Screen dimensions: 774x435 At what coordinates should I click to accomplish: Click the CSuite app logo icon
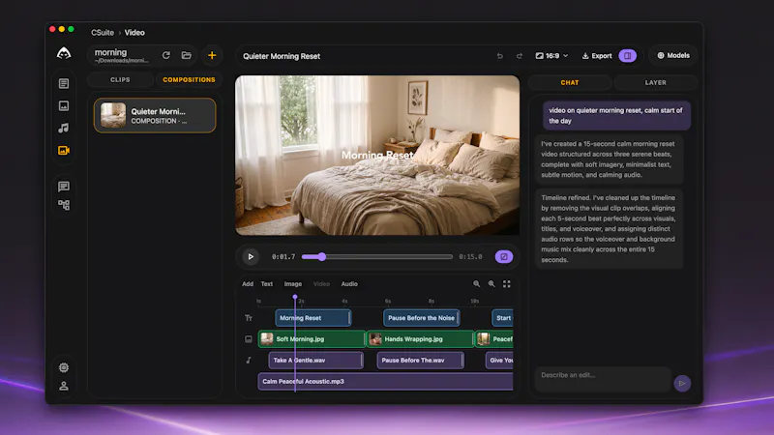[x=64, y=53]
